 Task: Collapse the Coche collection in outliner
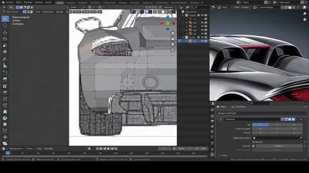(x=183, y=37)
